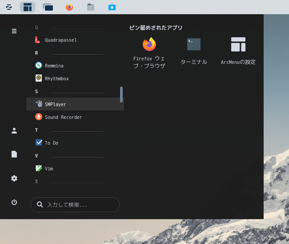The height and width of the screenshot is (244, 289).
Task: Click the To Do checkmark icon
Action: click(39, 142)
